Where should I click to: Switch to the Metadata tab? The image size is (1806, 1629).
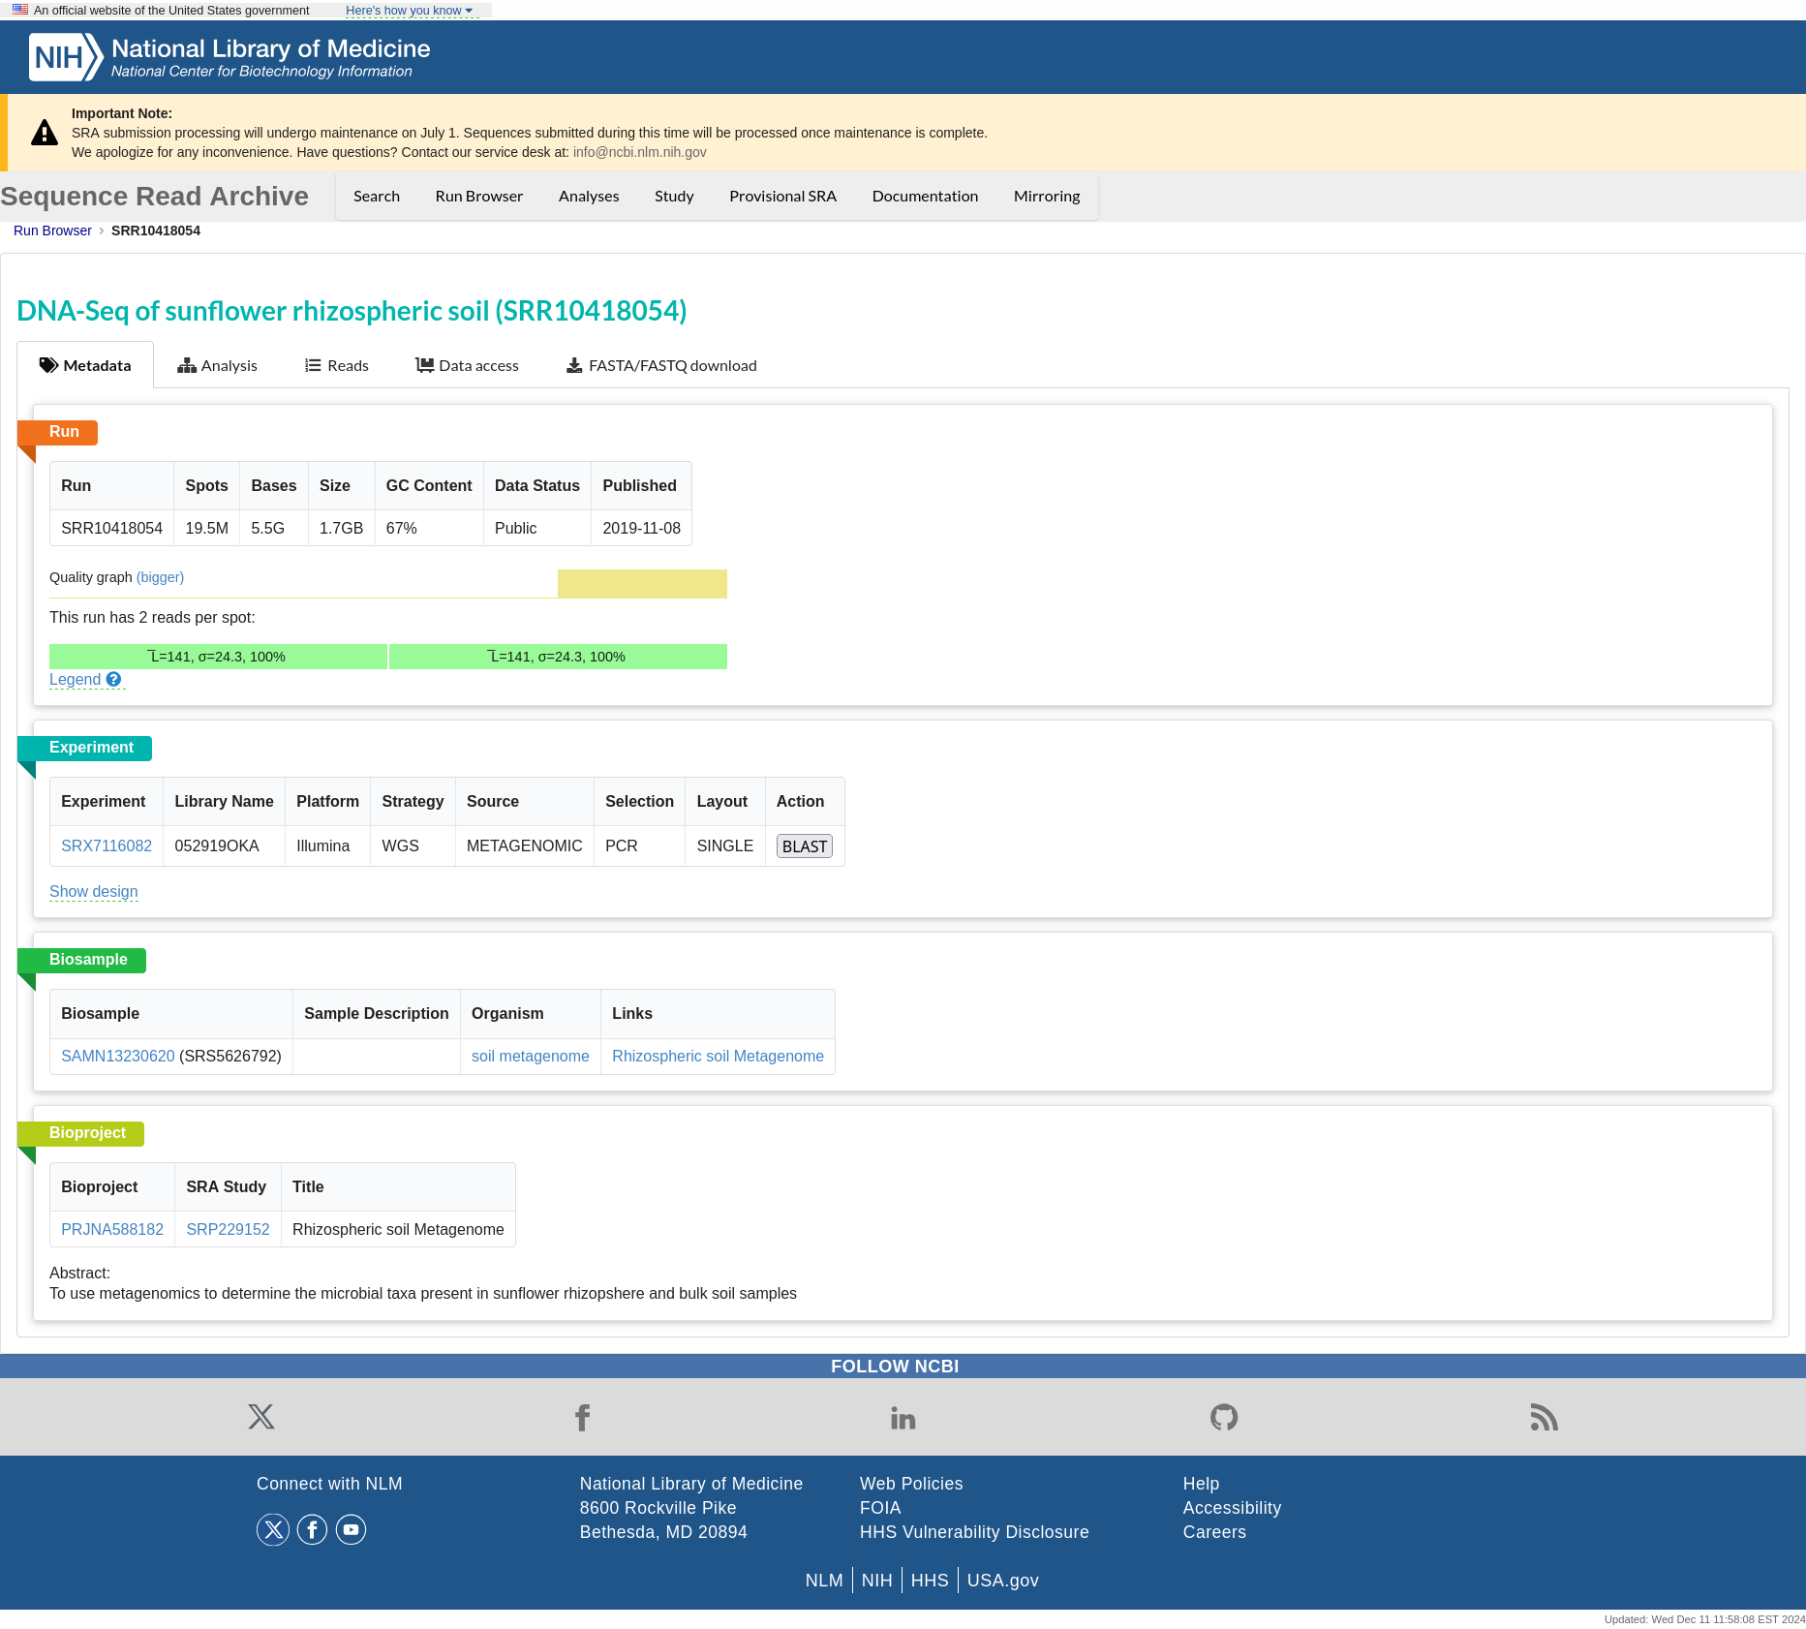click(85, 365)
